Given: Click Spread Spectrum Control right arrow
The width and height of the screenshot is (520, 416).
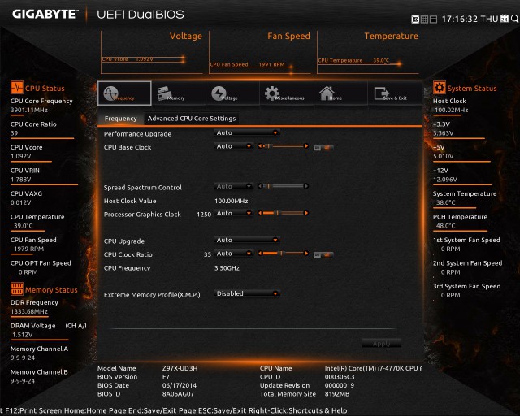Looking at the screenshot, I should pyautogui.click(x=306, y=186).
